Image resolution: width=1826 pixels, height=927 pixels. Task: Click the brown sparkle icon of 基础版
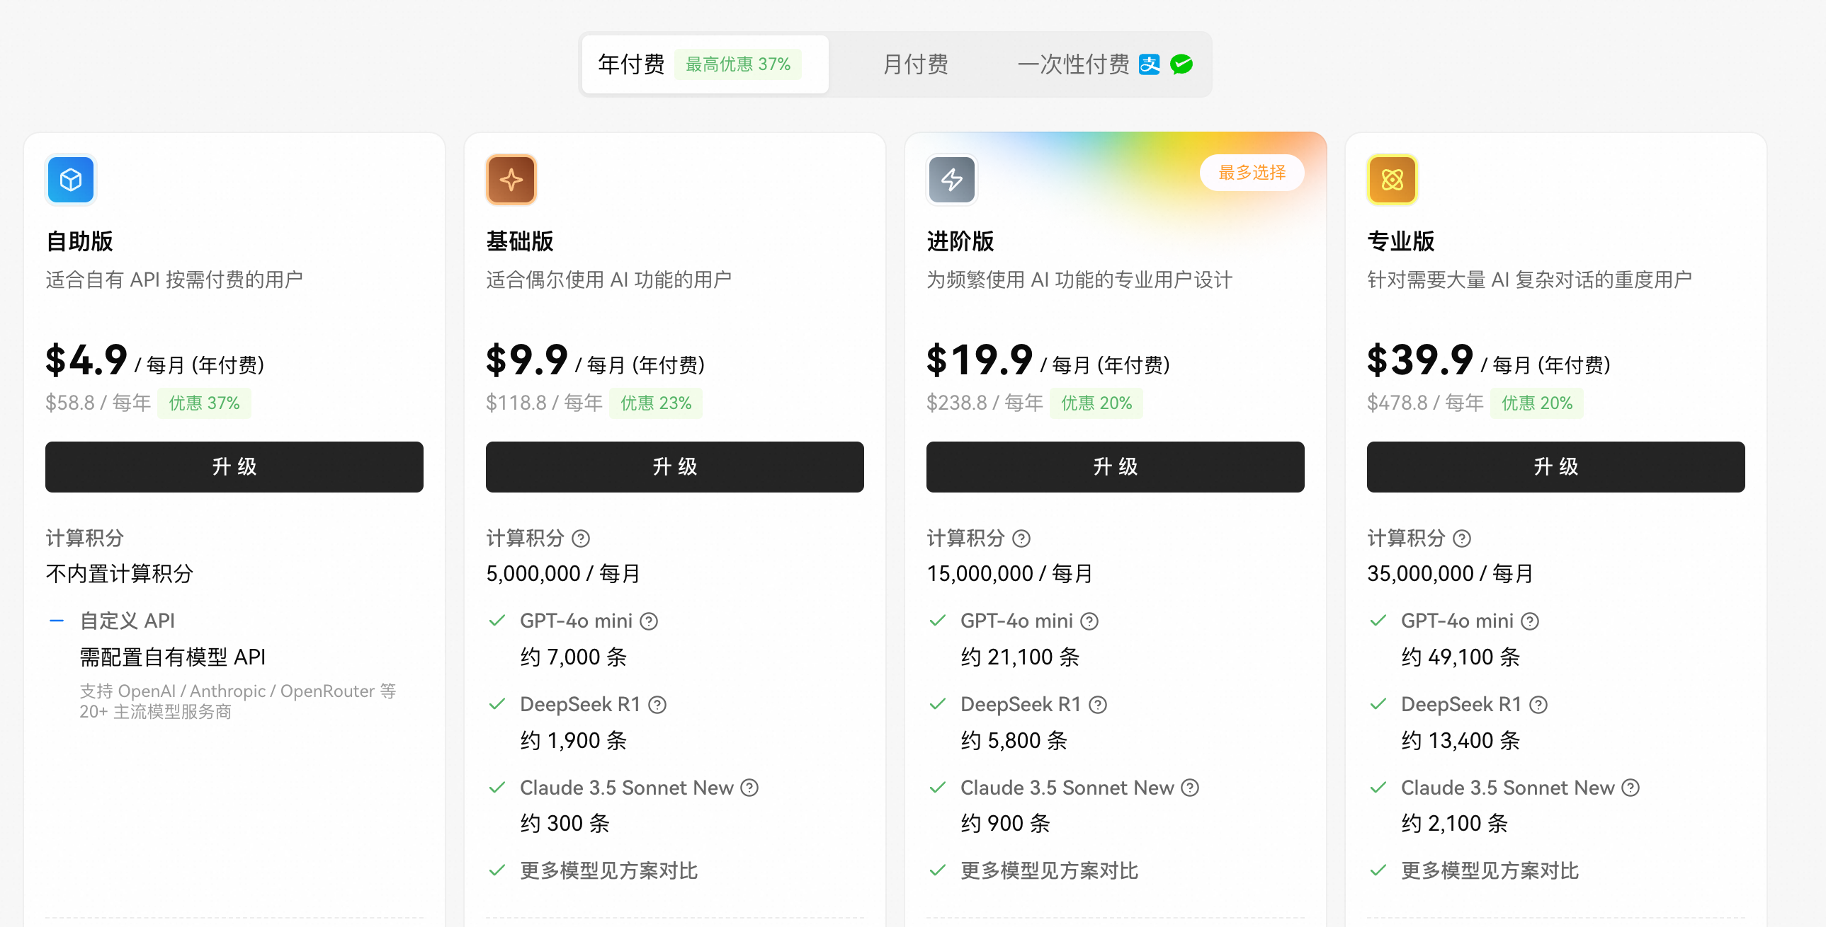coord(511,180)
